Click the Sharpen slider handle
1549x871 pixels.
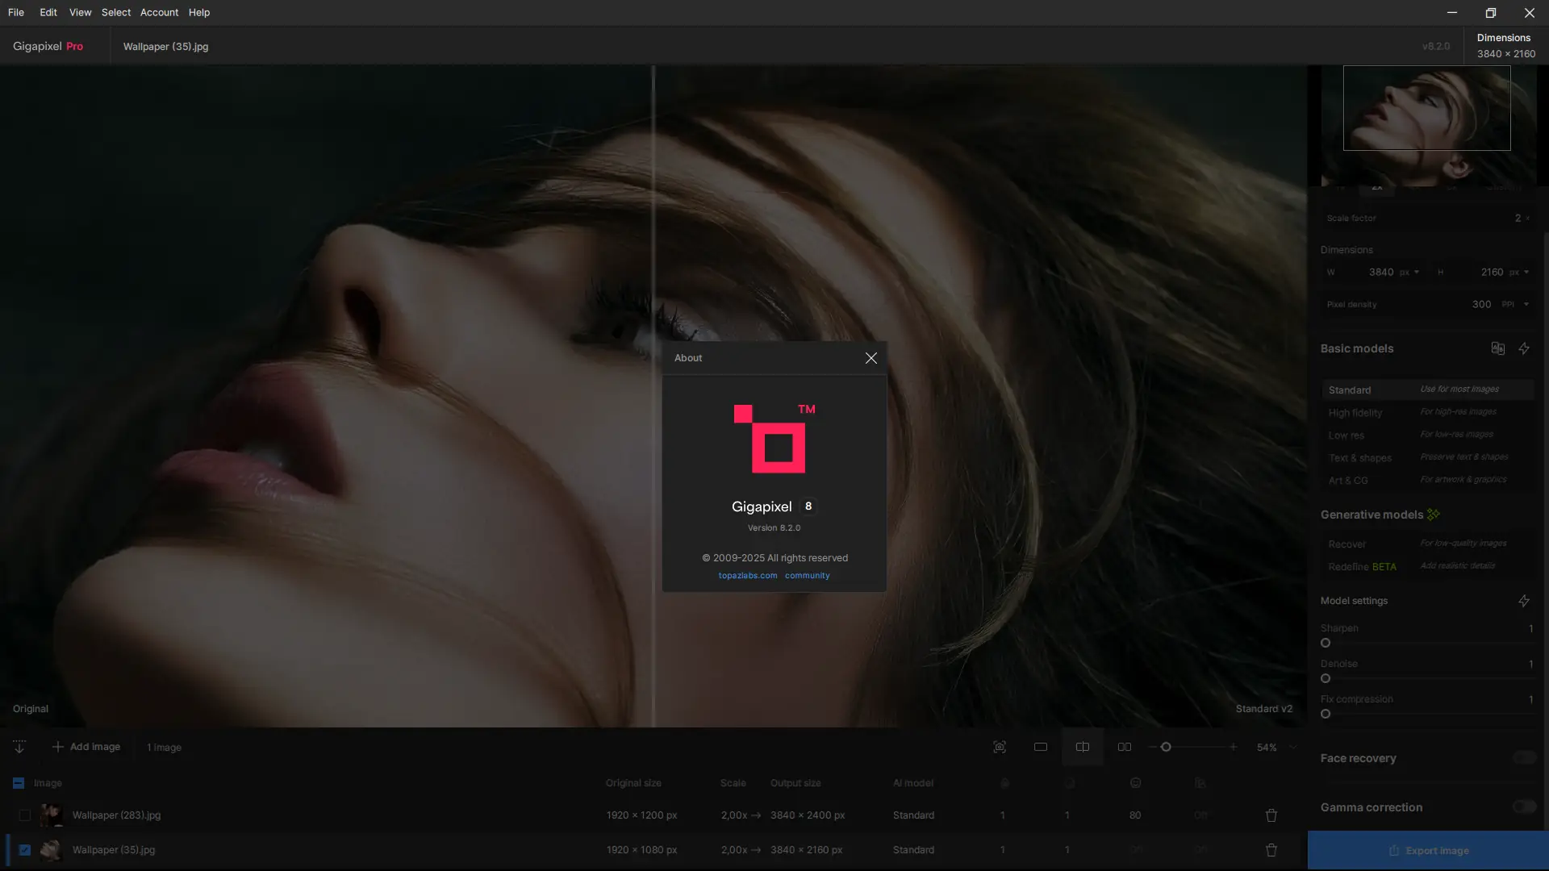(x=1326, y=643)
